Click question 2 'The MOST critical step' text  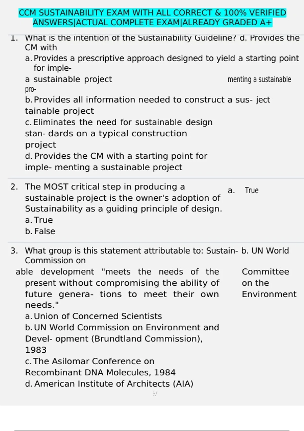pyautogui.click(x=123, y=198)
